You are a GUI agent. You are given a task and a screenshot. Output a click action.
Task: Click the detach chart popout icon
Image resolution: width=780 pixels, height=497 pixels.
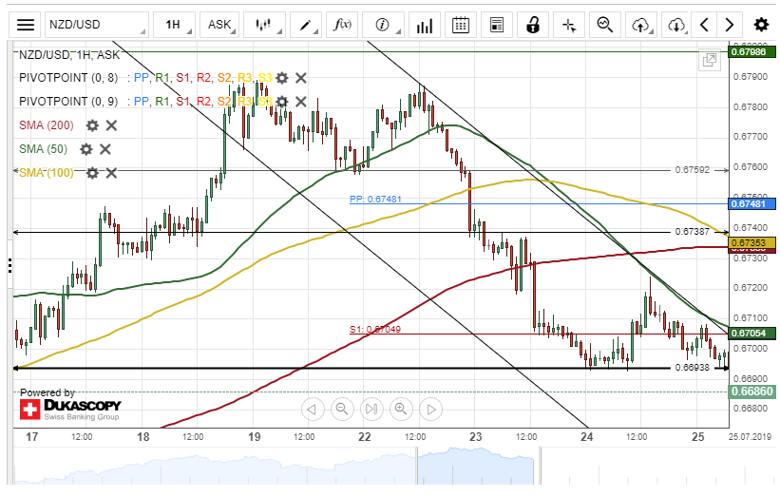[710, 60]
